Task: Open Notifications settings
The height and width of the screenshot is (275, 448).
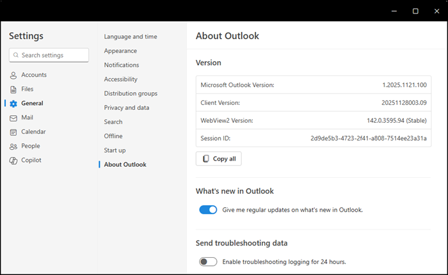Action: click(122, 65)
